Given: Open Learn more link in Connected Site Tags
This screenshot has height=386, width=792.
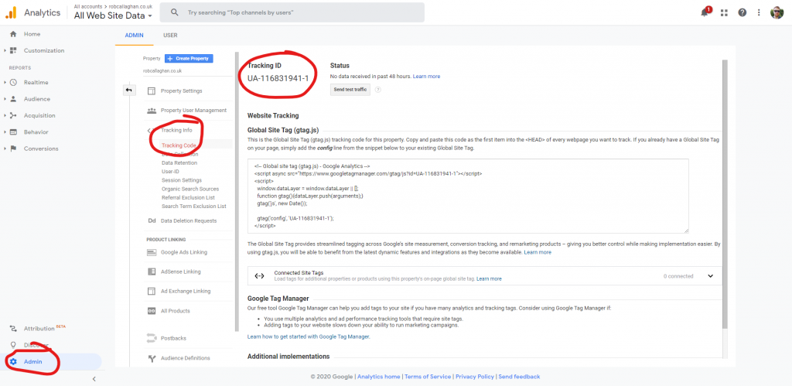Looking at the screenshot, I should (x=489, y=279).
